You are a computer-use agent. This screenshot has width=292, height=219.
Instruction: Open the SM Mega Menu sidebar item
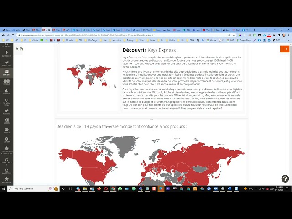6,102
